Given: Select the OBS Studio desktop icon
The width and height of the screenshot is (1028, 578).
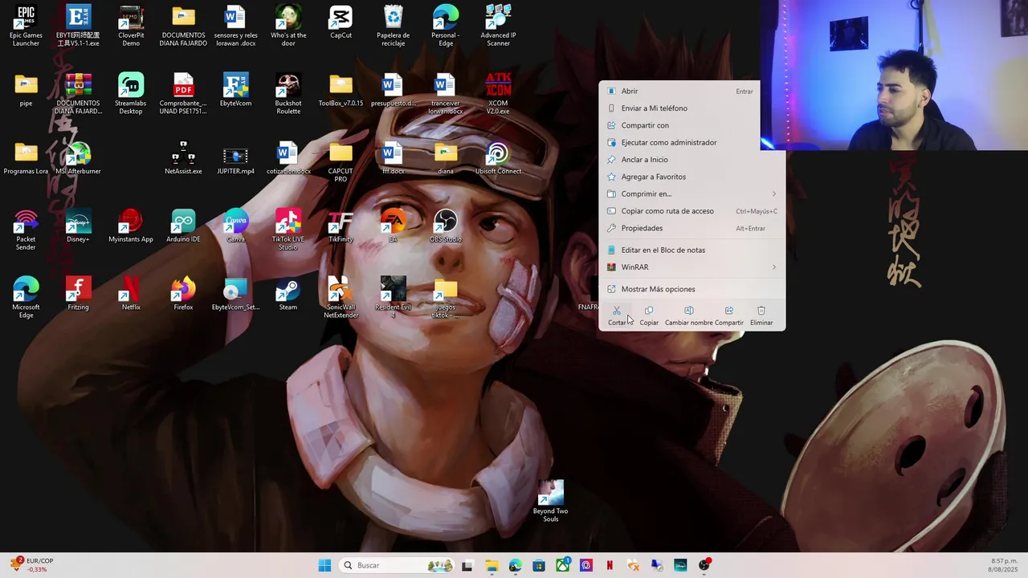Looking at the screenshot, I should pos(446,226).
